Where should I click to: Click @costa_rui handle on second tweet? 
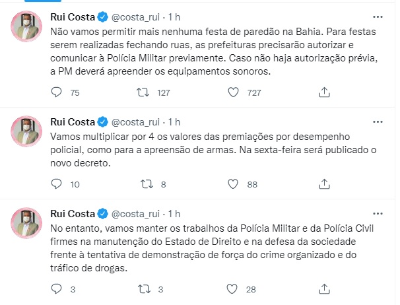coord(137,121)
